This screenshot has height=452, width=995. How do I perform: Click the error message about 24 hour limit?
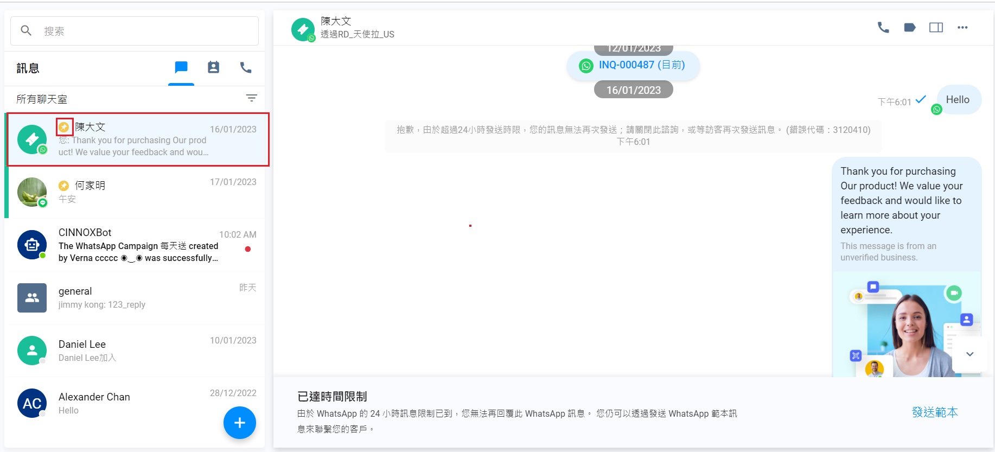(634, 136)
